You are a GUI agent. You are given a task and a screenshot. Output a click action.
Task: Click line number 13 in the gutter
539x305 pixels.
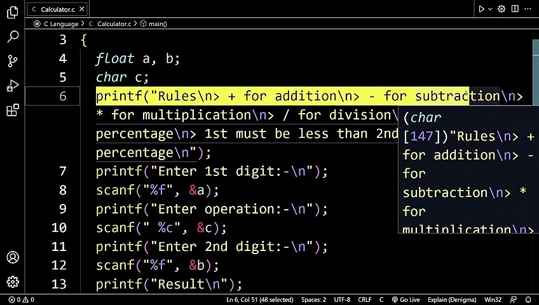point(58,284)
